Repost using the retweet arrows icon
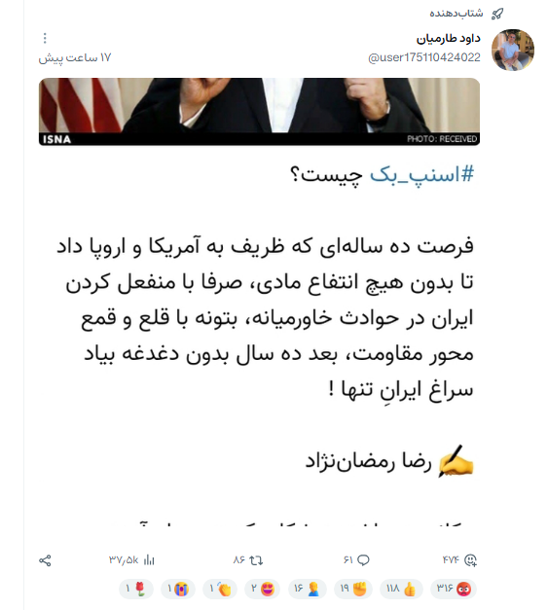The height and width of the screenshot is (610, 548). [256, 560]
